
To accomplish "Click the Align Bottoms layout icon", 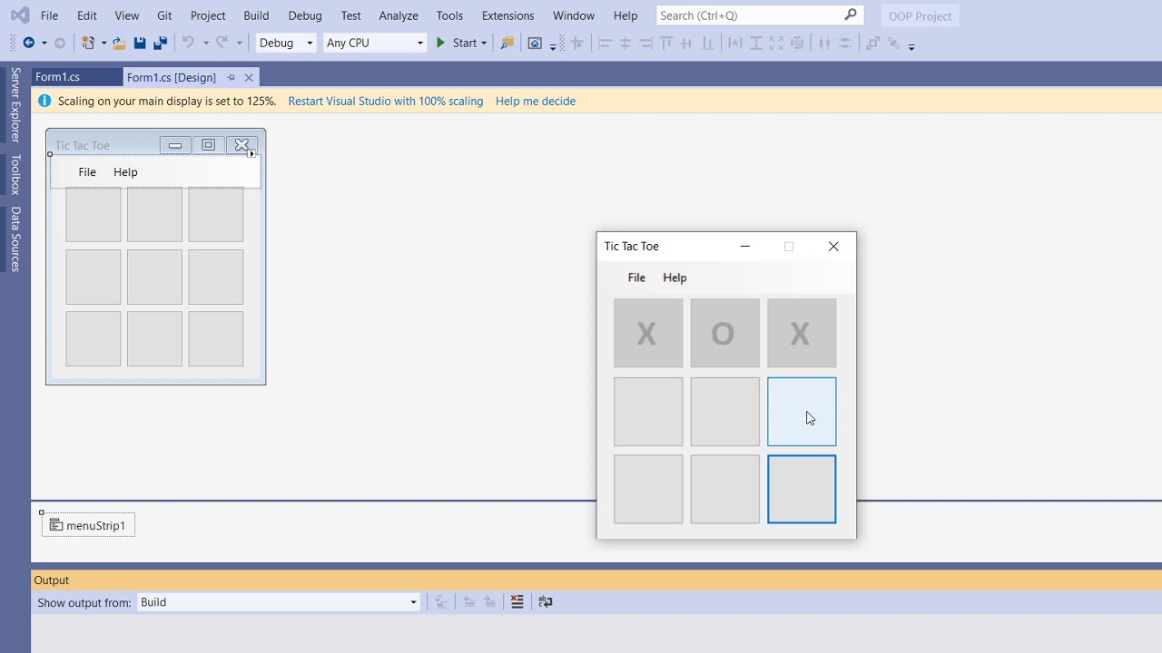I will point(708,43).
